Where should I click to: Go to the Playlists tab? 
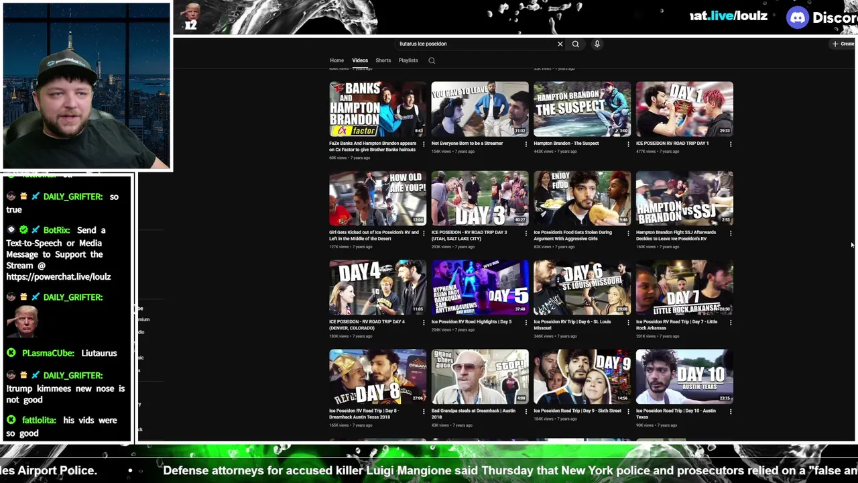tap(408, 60)
